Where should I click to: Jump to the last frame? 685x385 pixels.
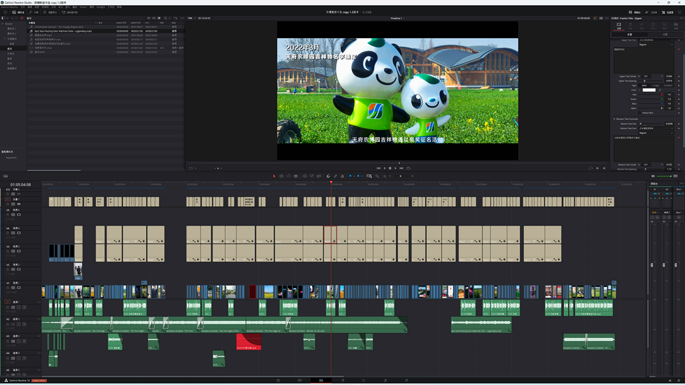tap(401, 168)
